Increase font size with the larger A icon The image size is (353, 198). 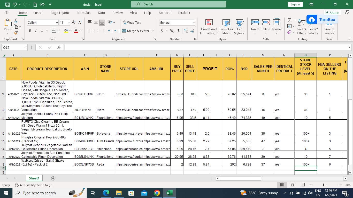click(x=74, y=23)
